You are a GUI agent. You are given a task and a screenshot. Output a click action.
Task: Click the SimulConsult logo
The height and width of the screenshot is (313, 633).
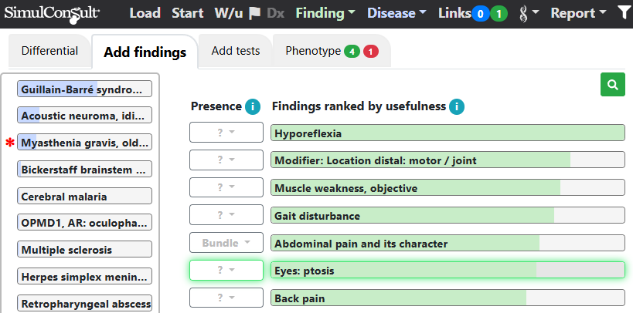(52, 13)
